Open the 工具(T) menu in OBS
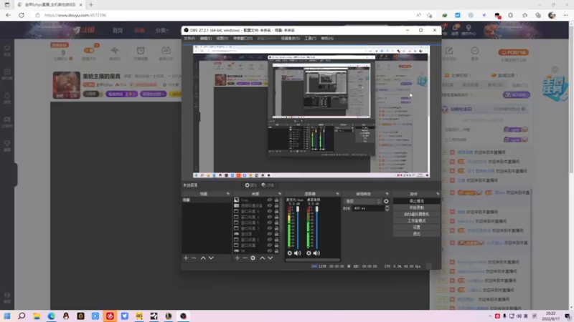Viewport: 574px width, 322px height. (310, 39)
